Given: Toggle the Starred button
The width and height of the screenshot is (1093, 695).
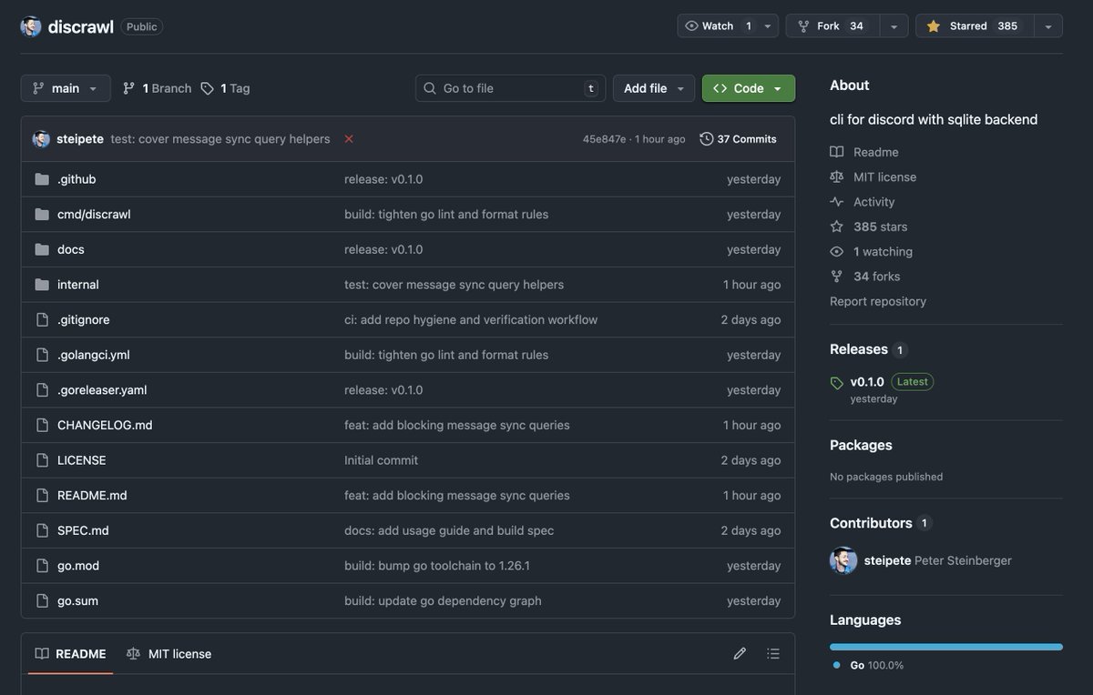Looking at the screenshot, I should [974, 26].
